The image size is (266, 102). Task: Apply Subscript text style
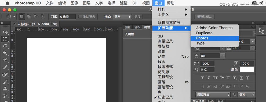point(235,78)
